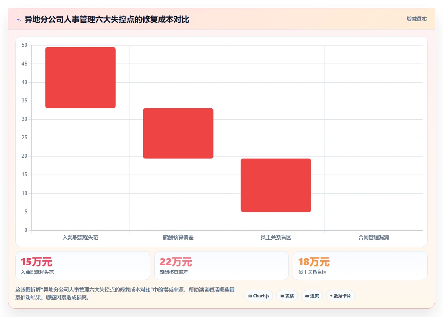Click the description paragraph starting 这张图拆解
Screen dimensions: 443x317
tap(125, 293)
